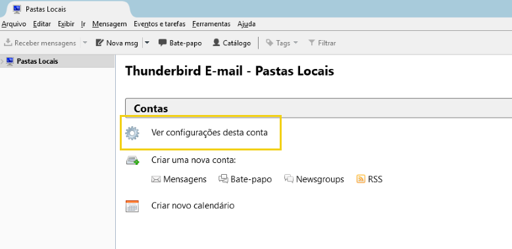Click the chat bubbles icon next to Bate-papo link

point(223,179)
